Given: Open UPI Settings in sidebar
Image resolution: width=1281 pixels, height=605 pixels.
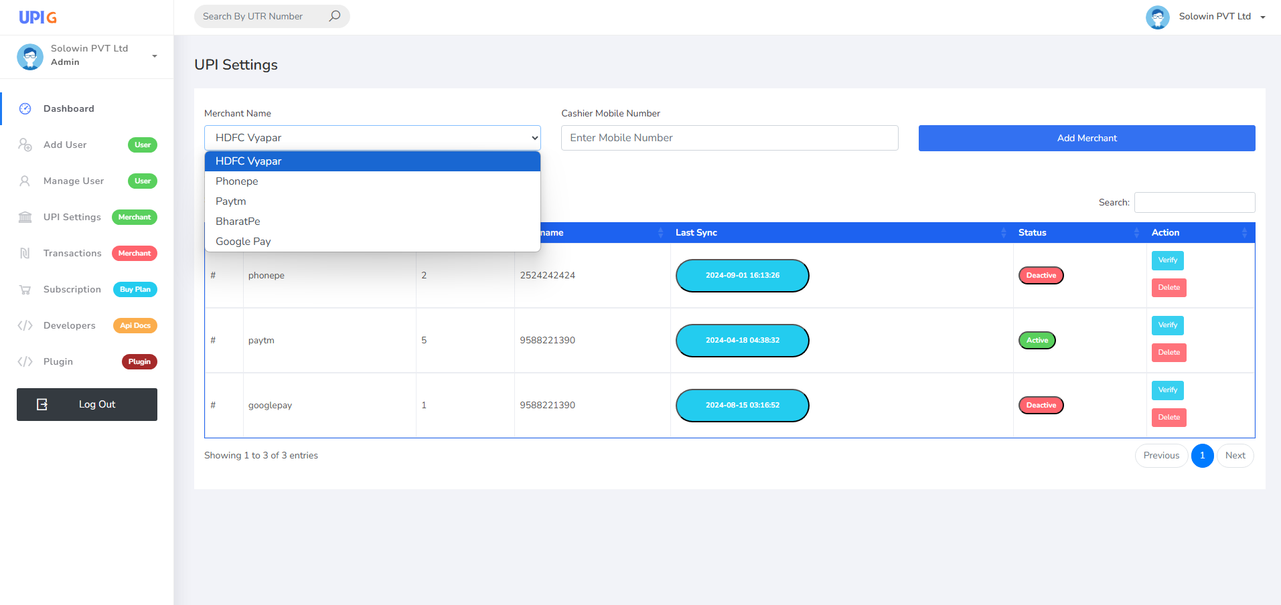Looking at the screenshot, I should pyautogui.click(x=87, y=217).
